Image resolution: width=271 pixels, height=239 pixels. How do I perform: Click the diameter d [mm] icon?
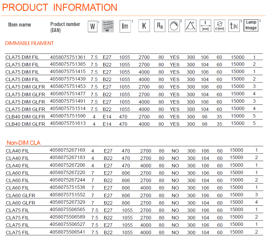tap(219, 26)
